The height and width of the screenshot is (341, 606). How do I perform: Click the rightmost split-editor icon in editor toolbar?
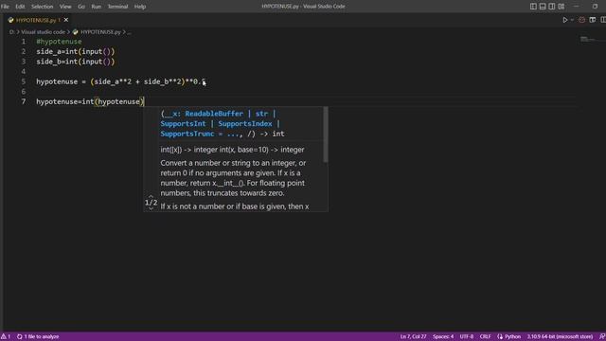click(603, 20)
